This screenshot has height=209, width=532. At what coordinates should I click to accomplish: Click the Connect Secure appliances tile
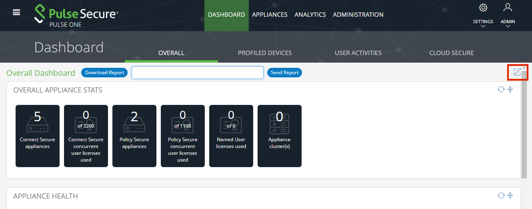click(x=38, y=136)
